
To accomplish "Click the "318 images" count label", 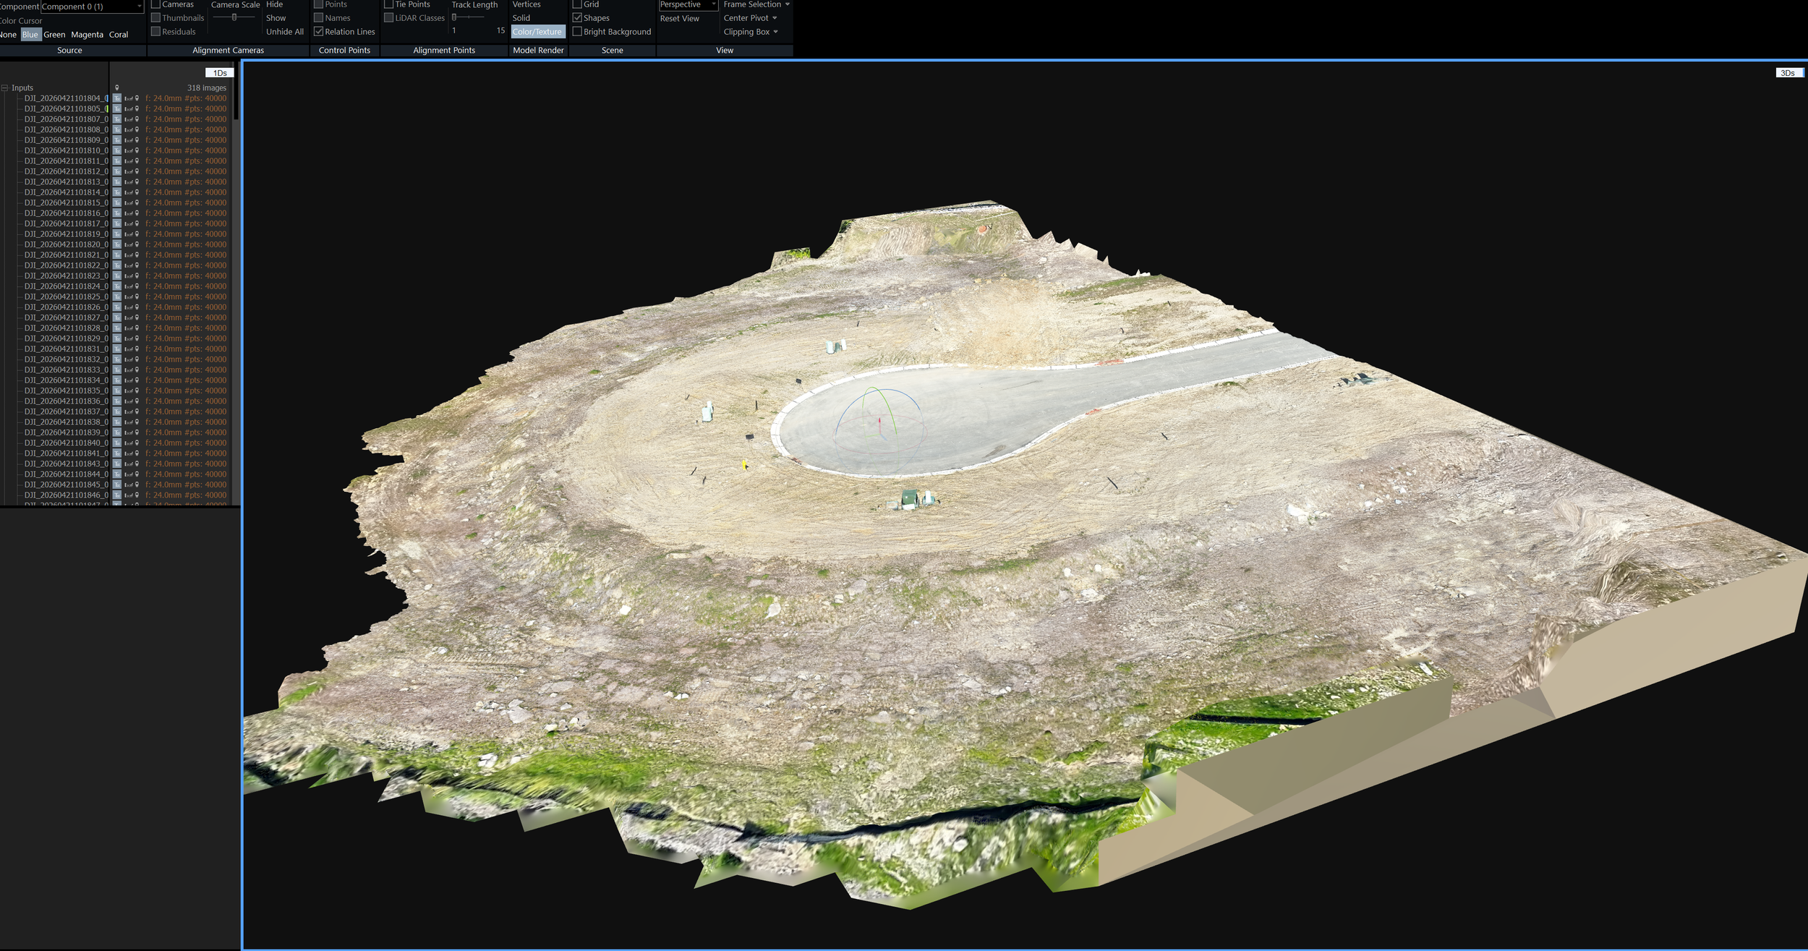I will point(207,88).
